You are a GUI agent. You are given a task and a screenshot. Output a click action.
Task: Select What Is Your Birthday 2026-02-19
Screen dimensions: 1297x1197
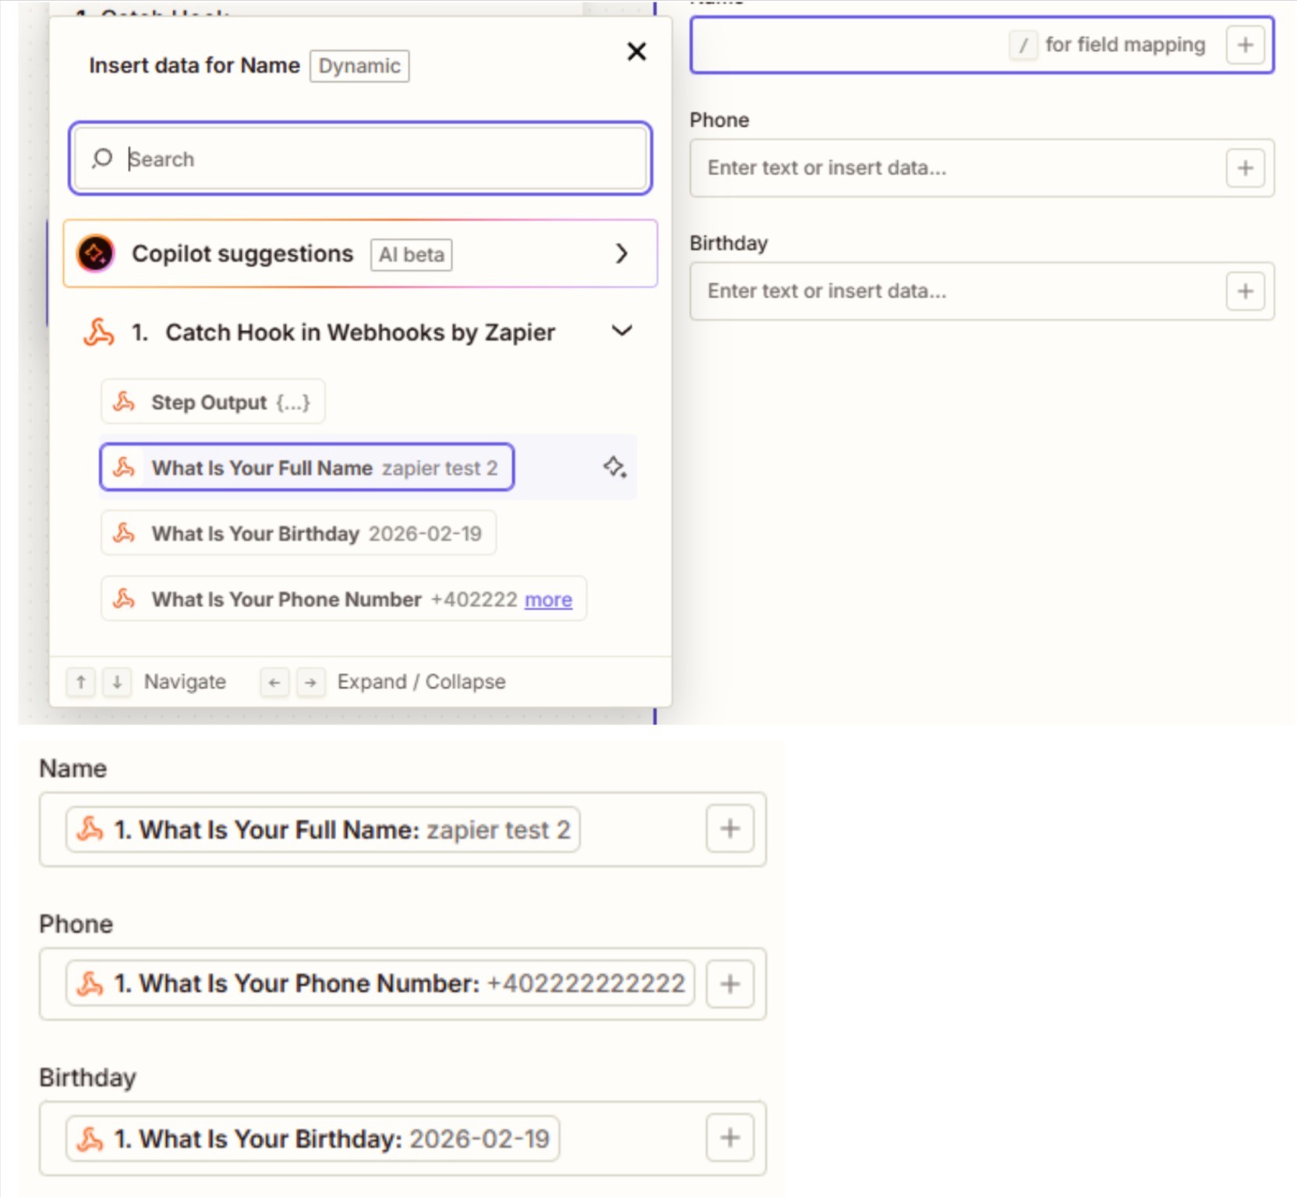[x=299, y=533]
